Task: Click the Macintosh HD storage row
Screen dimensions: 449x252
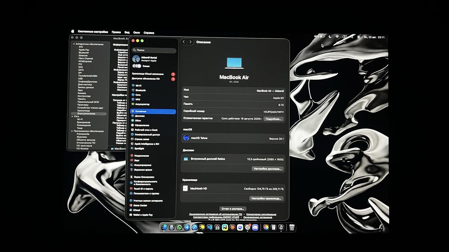Action: click(x=233, y=188)
